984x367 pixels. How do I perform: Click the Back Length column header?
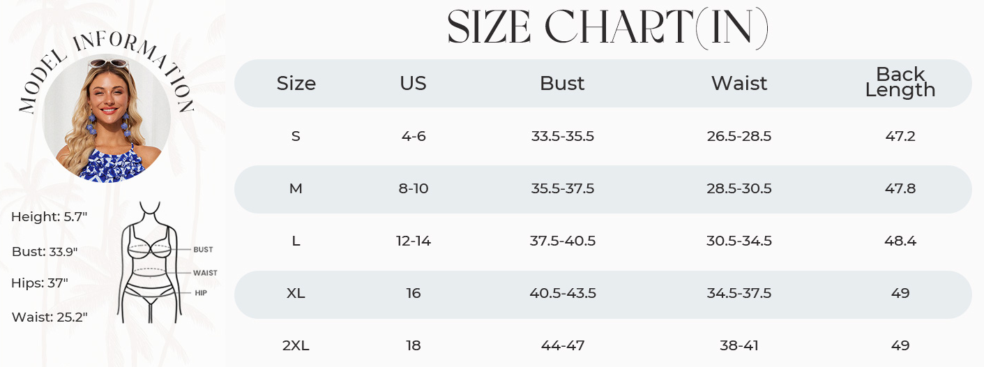click(x=900, y=82)
